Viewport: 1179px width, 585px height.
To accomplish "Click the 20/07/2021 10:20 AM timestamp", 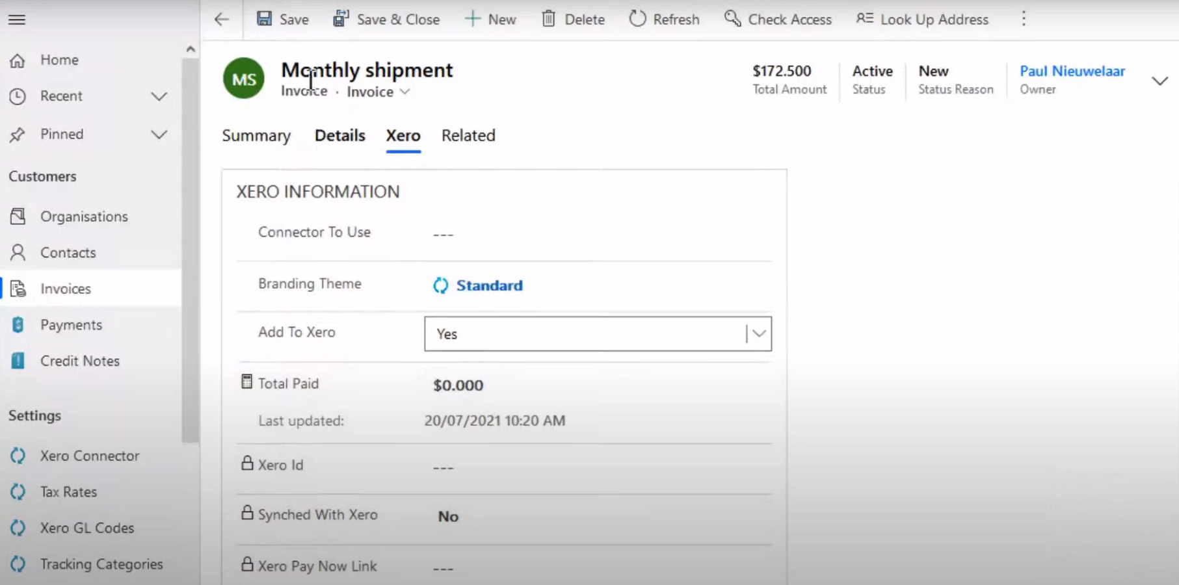I will point(495,421).
